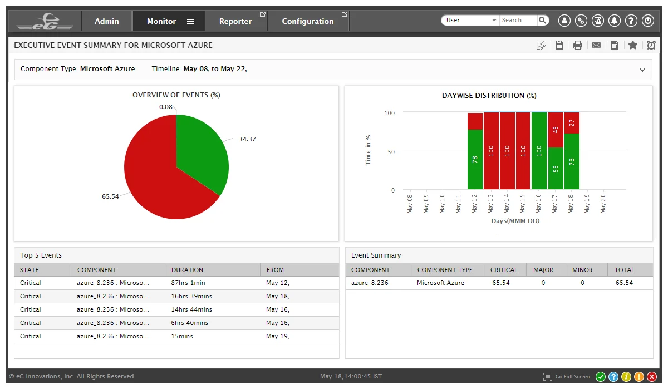Open the Reporter external window icon
This screenshot has width=668, height=389.
point(263,14)
